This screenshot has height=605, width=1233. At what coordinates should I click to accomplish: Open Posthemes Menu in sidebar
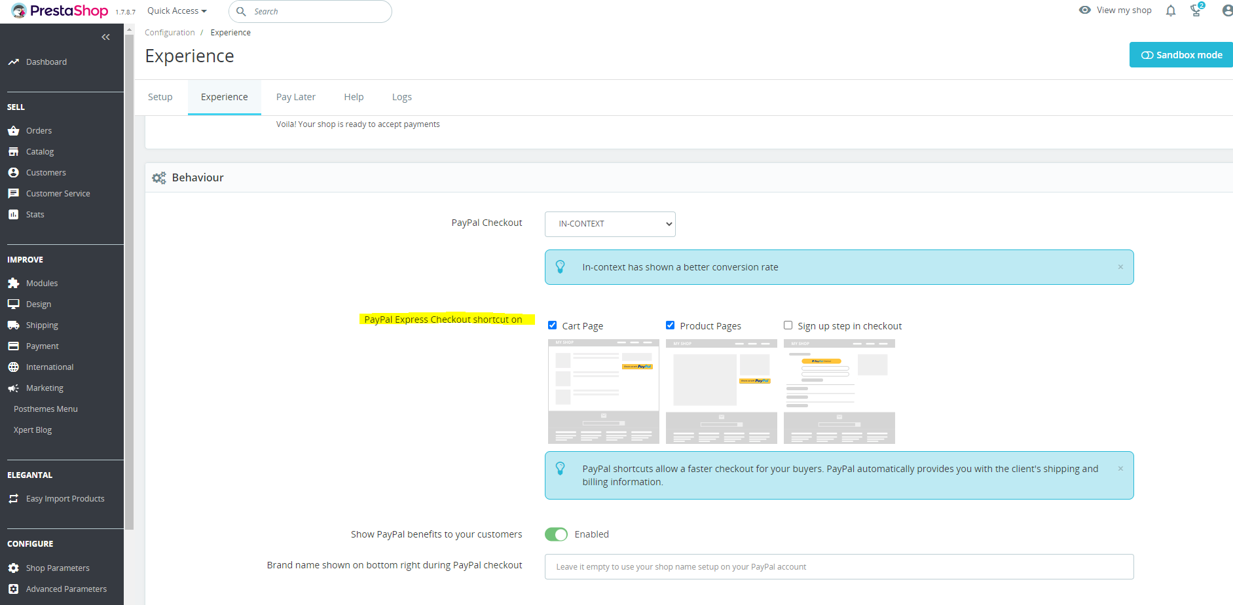(46, 409)
